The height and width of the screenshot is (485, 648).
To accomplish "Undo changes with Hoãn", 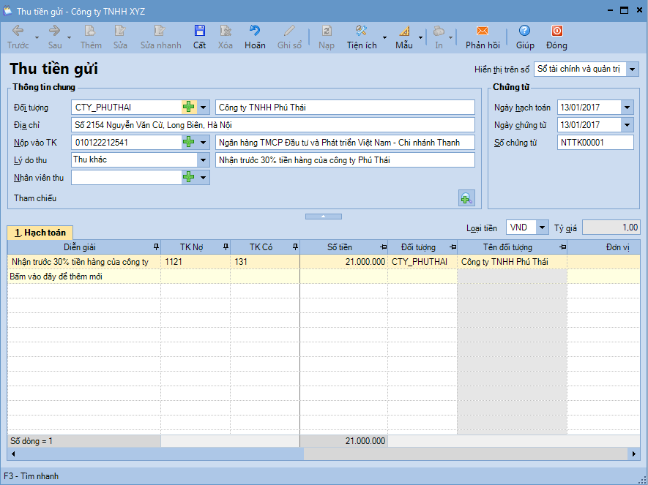I will click(255, 37).
